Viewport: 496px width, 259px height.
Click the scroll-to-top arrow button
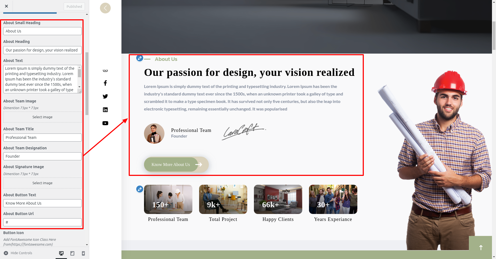[481, 247]
